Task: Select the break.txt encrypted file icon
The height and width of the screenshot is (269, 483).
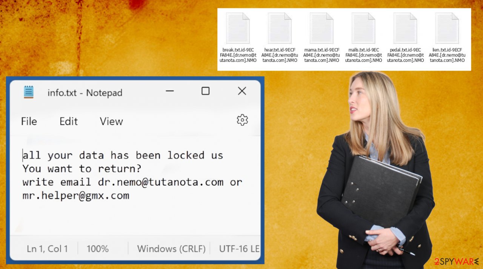Action: (x=238, y=28)
